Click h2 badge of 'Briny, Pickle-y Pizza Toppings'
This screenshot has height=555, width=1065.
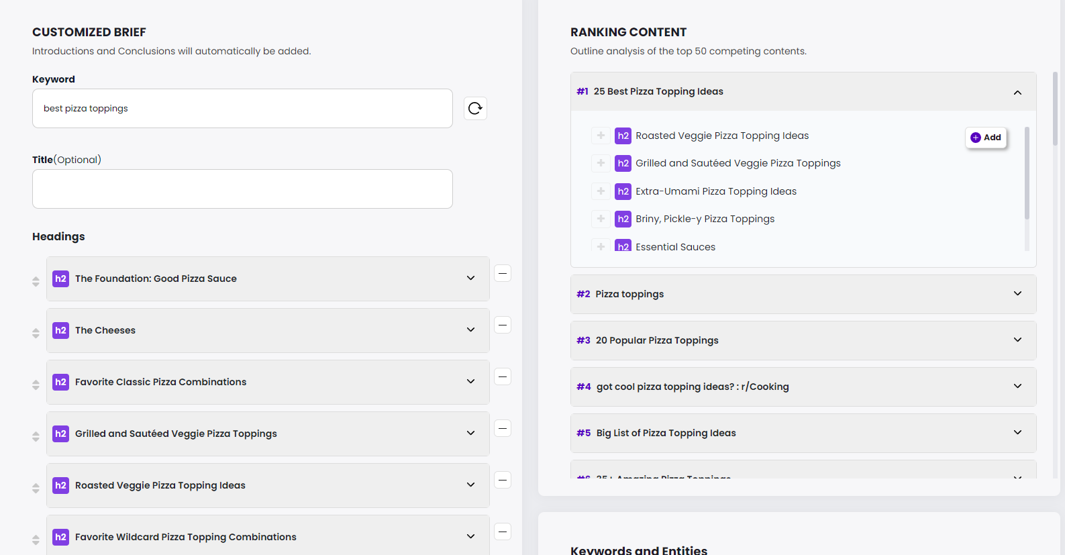(x=623, y=219)
